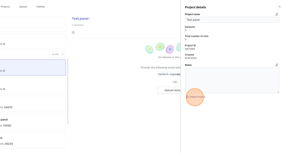Click the project list vertical scrollbar
The image size is (286, 153).
[68, 92]
